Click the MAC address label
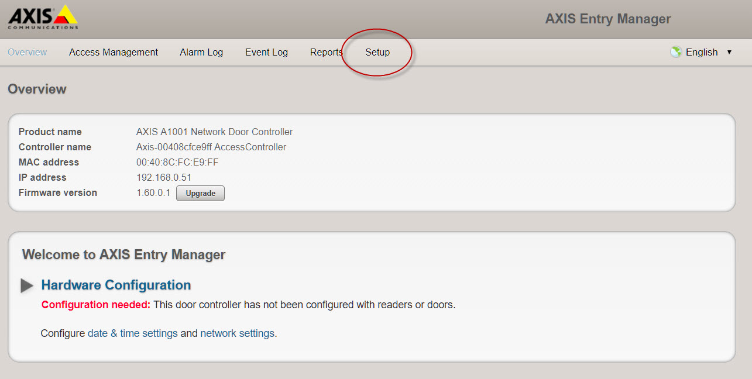 pos(49,163)
